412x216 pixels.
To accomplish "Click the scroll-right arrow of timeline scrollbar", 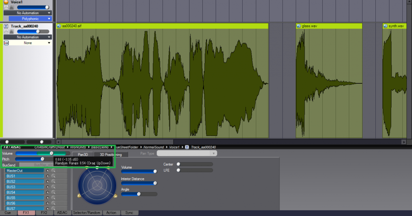I will (404, 142).
